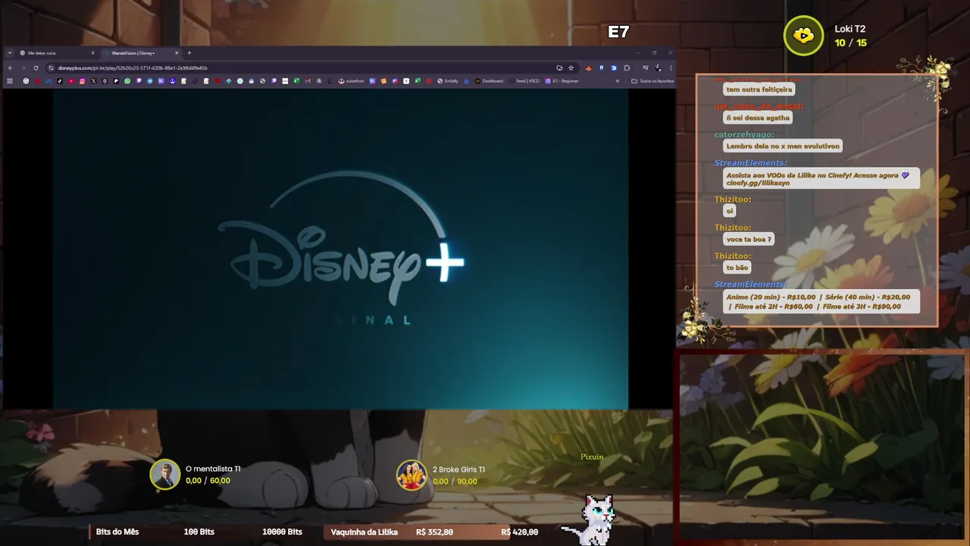Open the Todos os favoritos folder
Viewport: 970px width, 546px height.
652,80
